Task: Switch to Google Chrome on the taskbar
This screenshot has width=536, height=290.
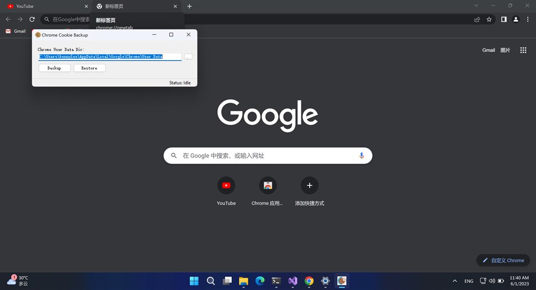Action: (x=309, y=281)
